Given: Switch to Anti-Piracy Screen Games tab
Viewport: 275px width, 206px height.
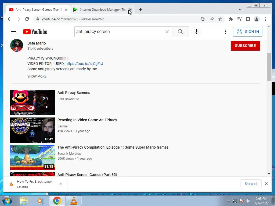Looking at the screenshot, I should point(38,10).
